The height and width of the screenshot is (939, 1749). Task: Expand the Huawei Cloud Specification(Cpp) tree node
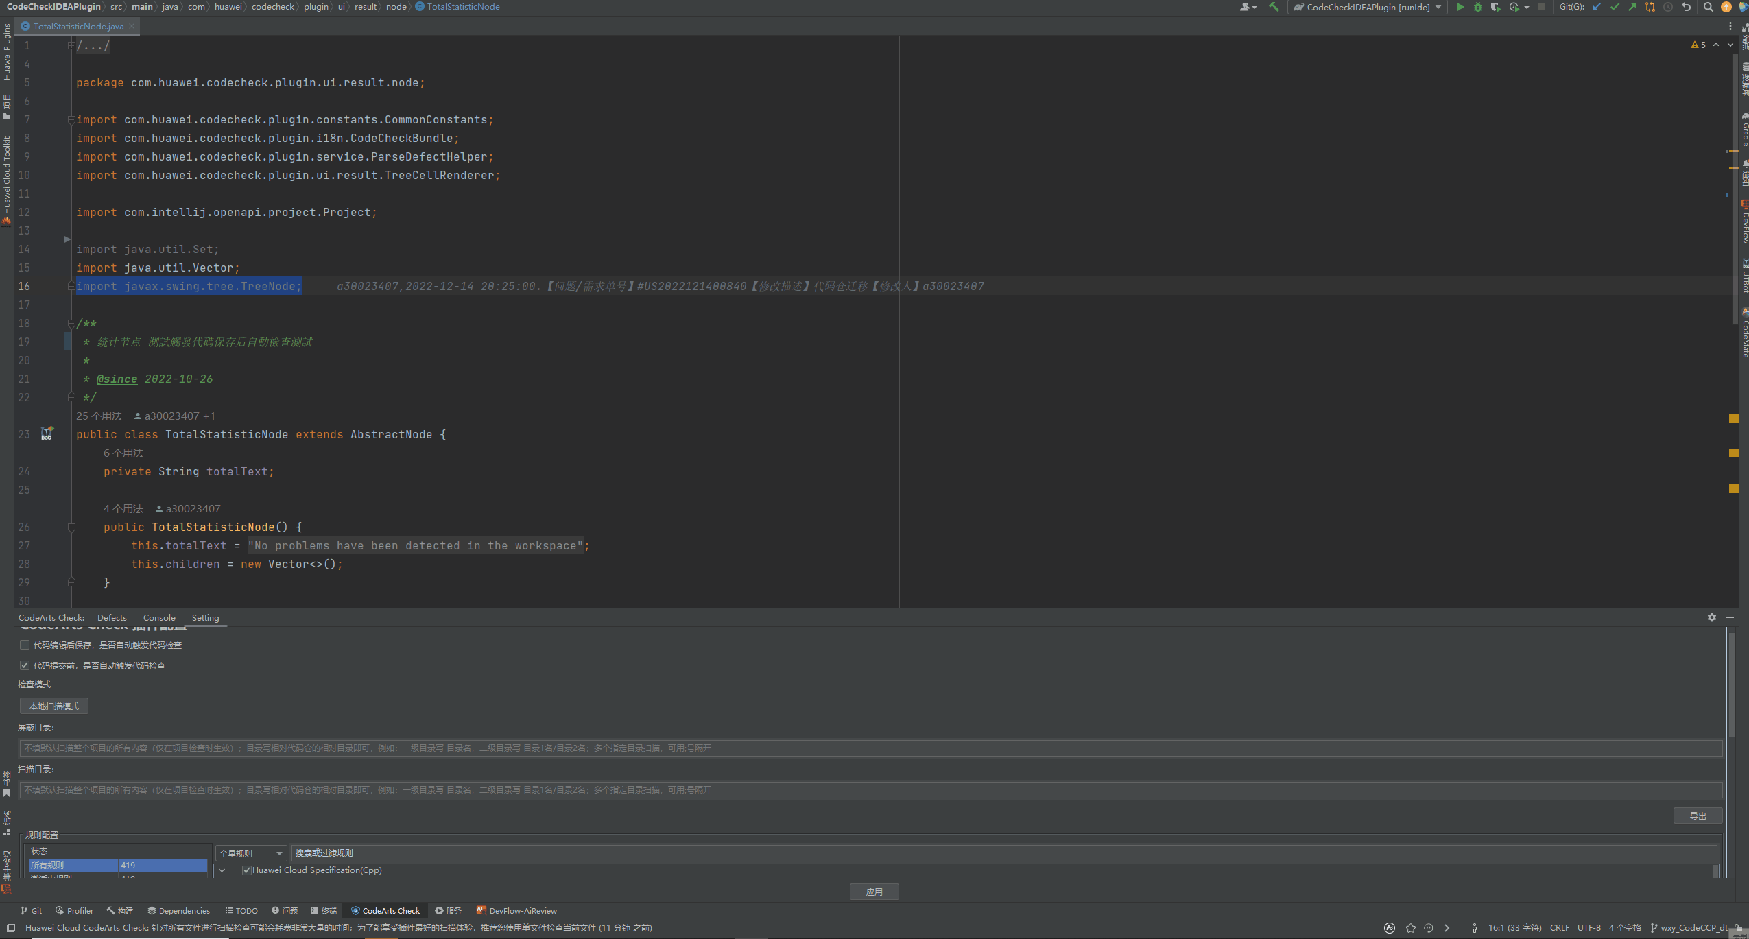222,870
